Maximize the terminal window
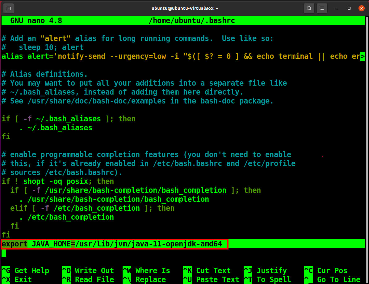Image resolution: width=369 pixels, height=284 pixels. coord(349,8)
